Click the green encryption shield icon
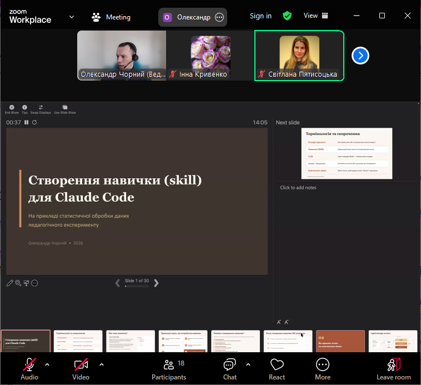The image size is (421, 385). click(287, 16)
